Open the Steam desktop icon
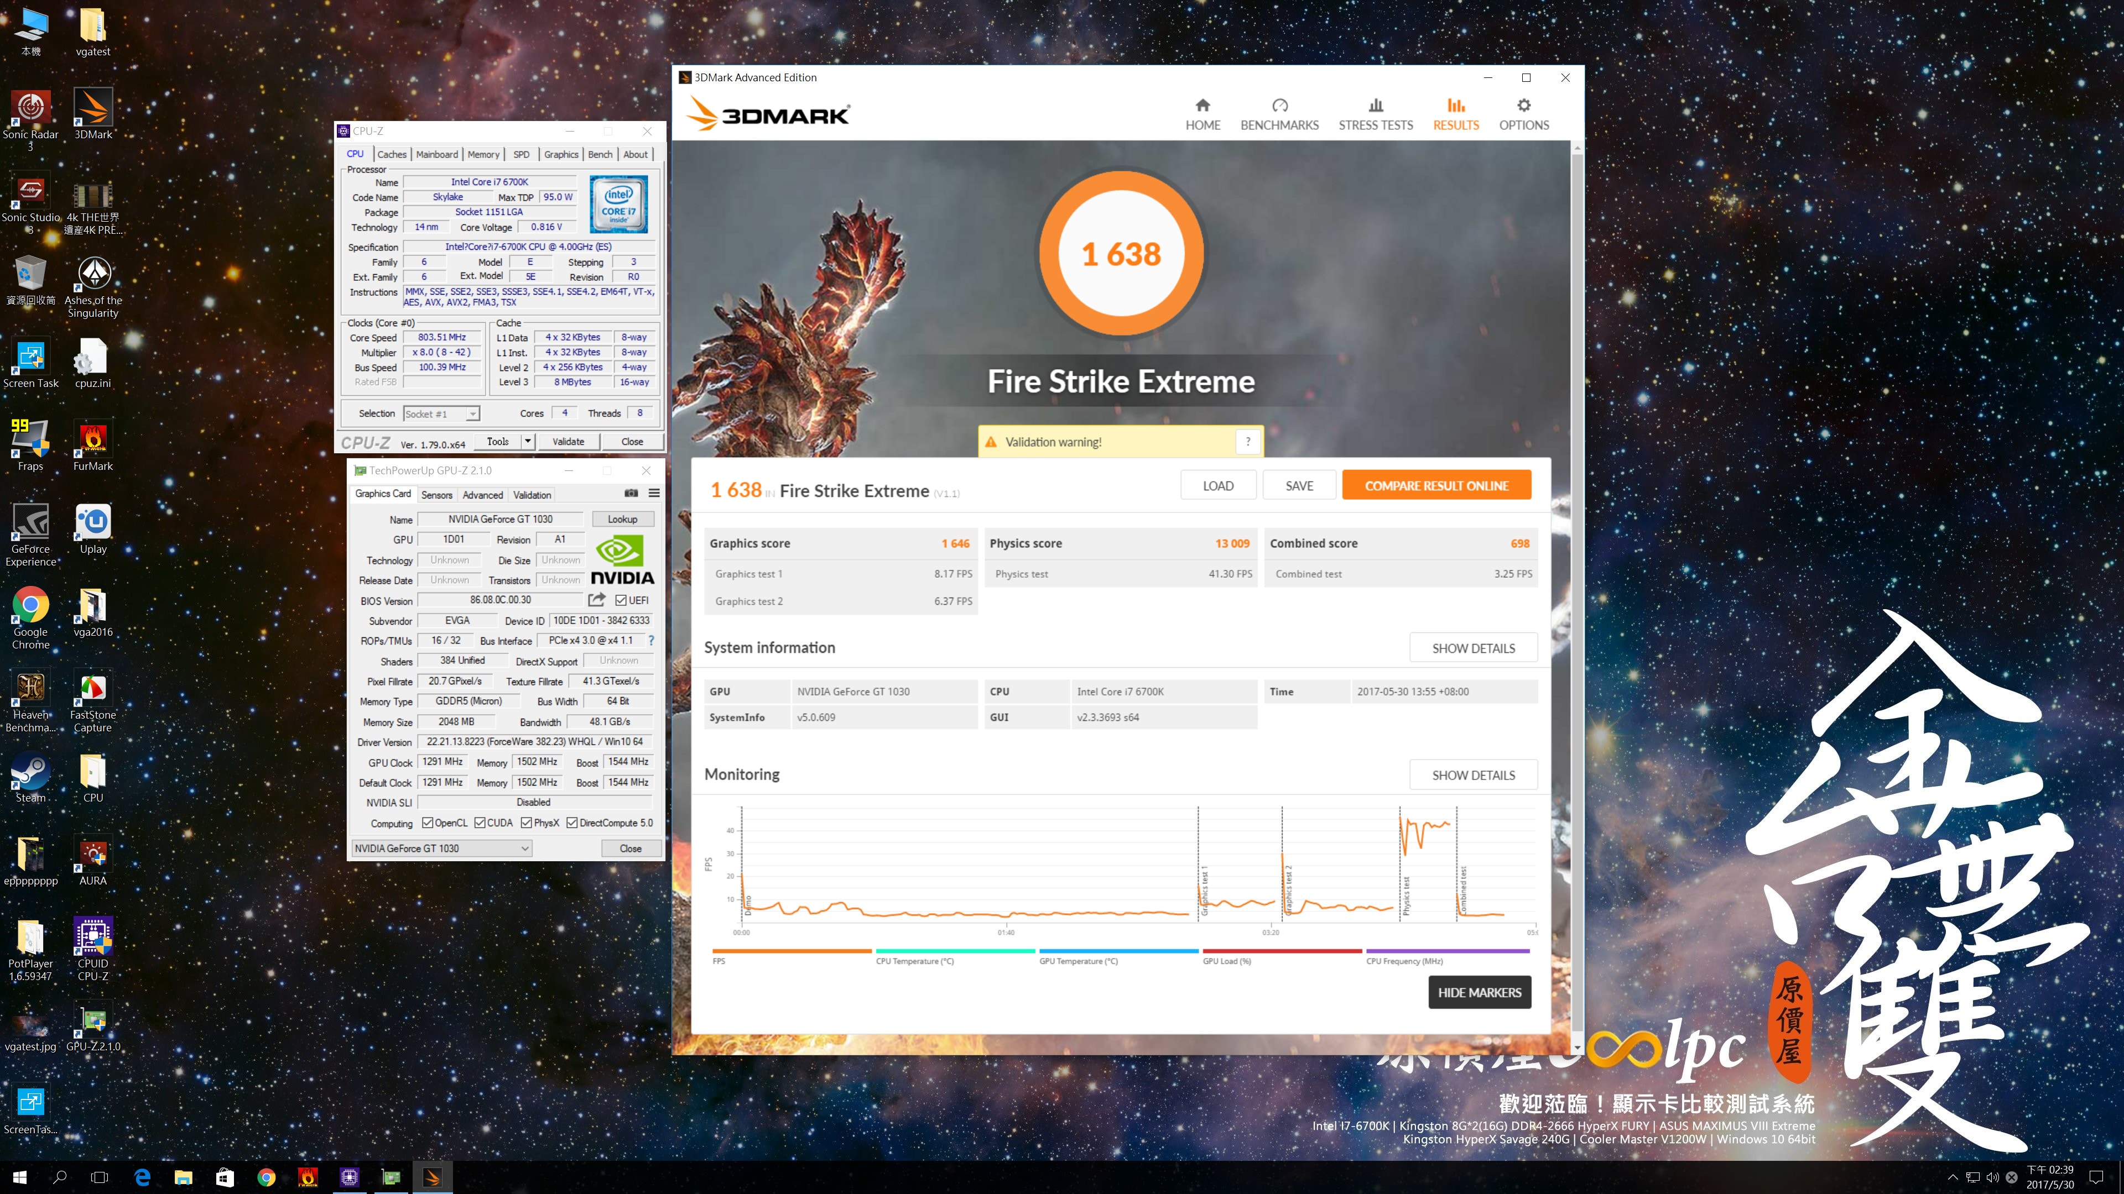The width and height of the screenshot is (2124, 1194). (30, 779)
